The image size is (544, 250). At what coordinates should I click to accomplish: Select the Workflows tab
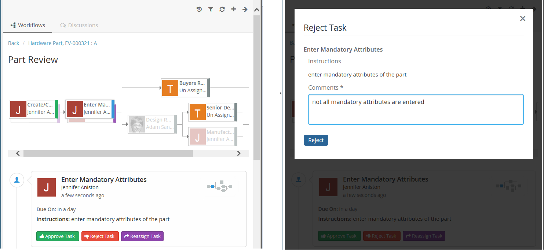click(x=28, y=25)
